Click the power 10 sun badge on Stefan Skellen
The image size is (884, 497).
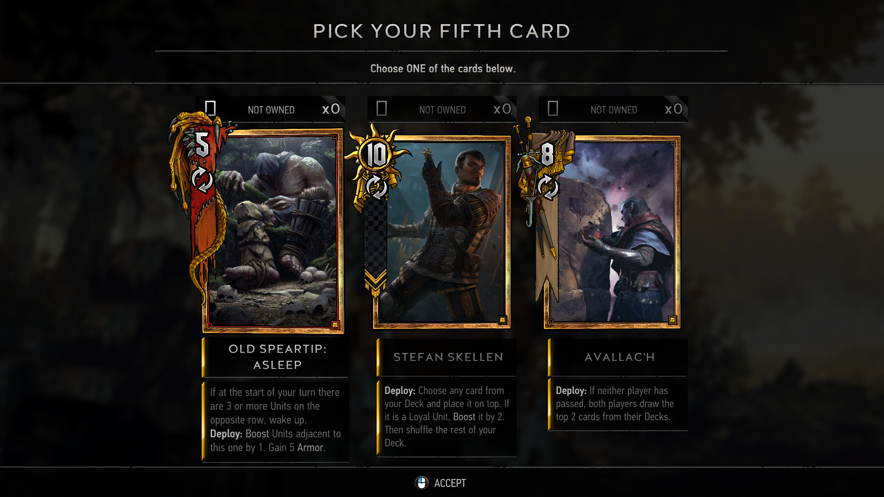[x=377, y=154]
